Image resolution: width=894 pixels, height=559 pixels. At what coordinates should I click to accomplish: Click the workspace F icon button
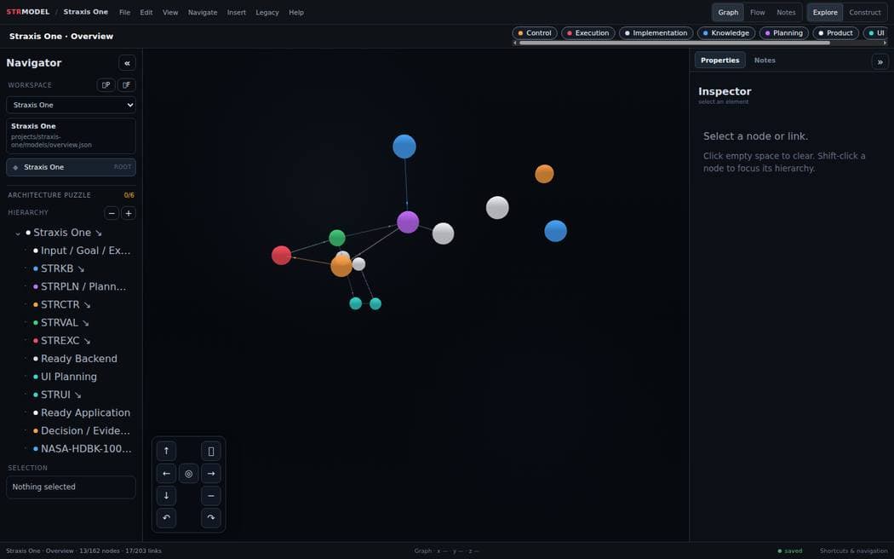(127, 85)
